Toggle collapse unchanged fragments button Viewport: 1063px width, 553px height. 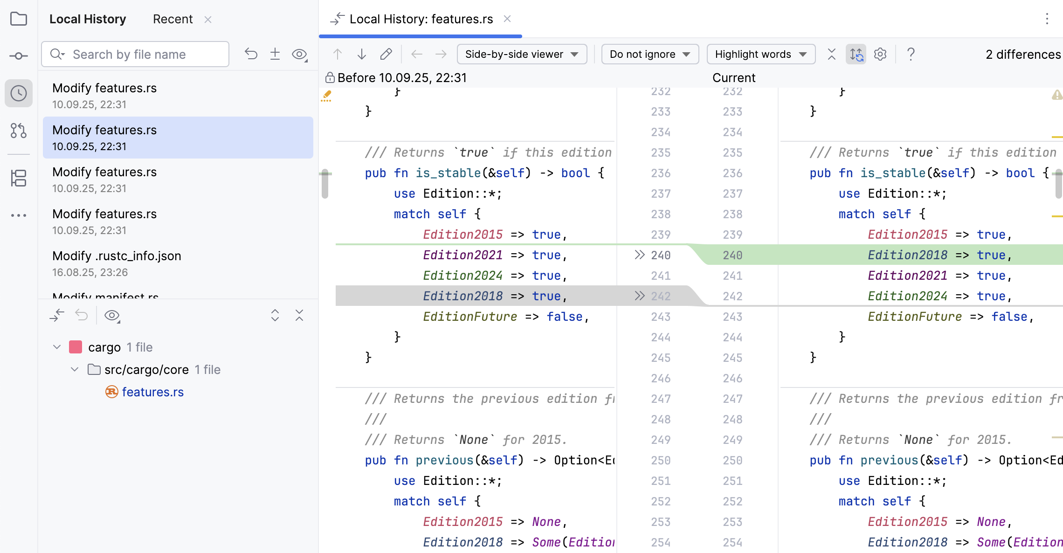(831, 54)
